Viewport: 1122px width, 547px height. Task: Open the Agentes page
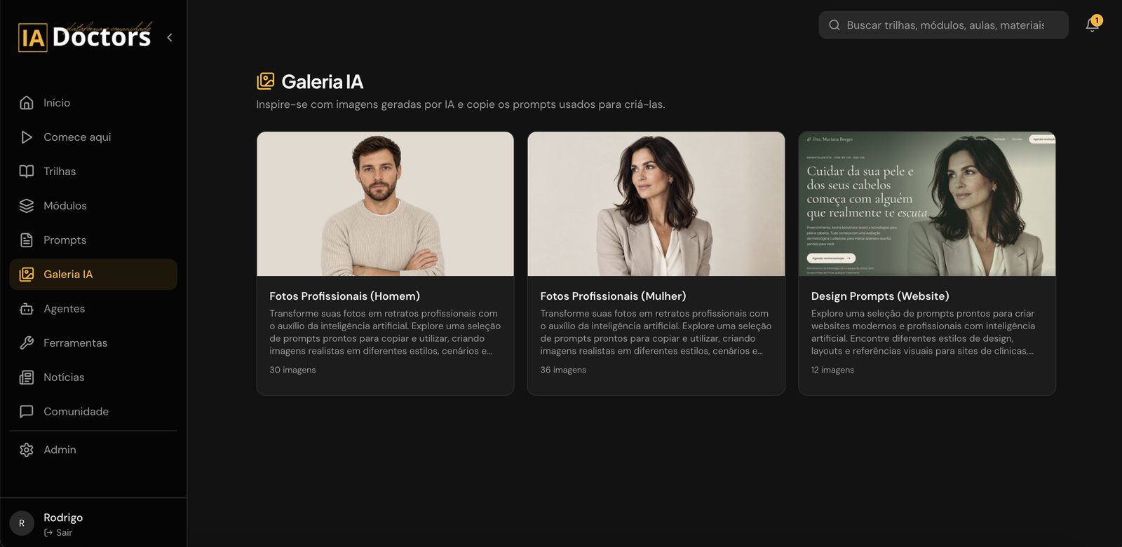[93, 309]
